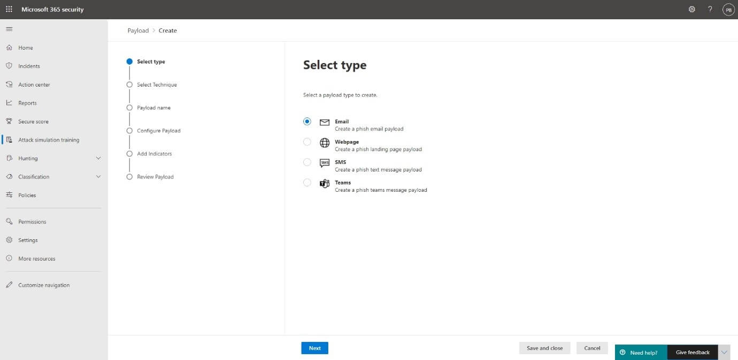Select the SMS payload radio button
This screenshot has width=738, height=360.
(307, 162)
